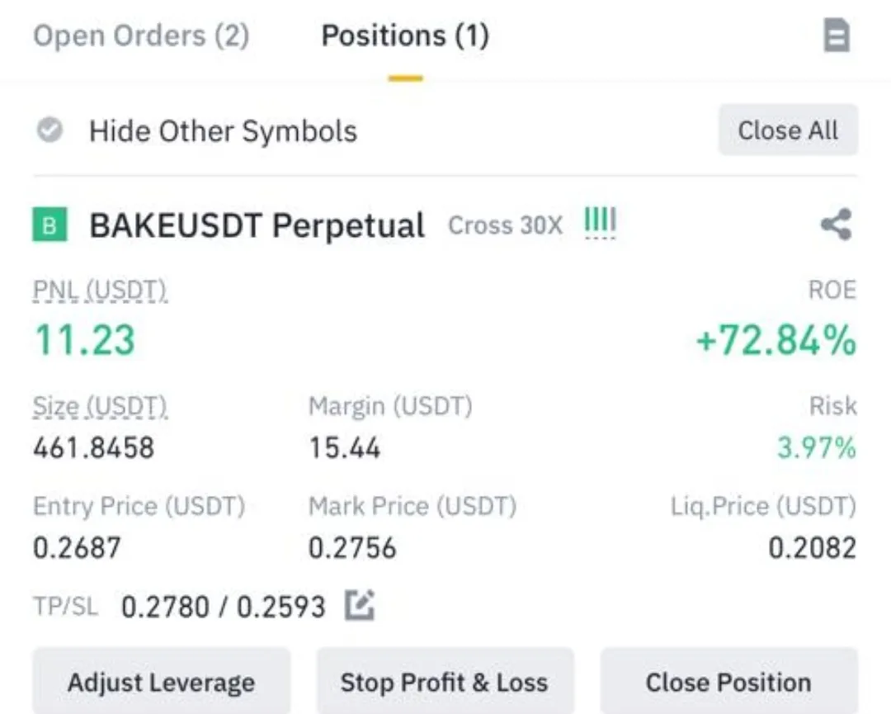Click the Close All button
Viewport: 891px width, 714px height.
click(788, 130)
